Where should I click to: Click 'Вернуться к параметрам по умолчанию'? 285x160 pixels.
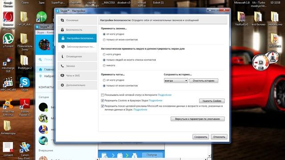tap(198, 119)
